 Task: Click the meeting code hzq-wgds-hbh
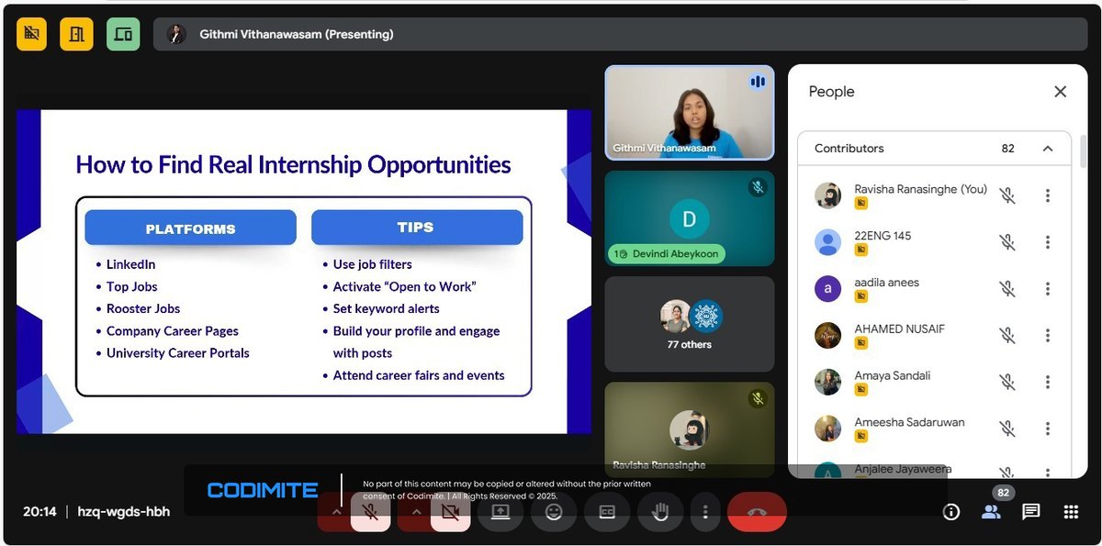[124, 512]
